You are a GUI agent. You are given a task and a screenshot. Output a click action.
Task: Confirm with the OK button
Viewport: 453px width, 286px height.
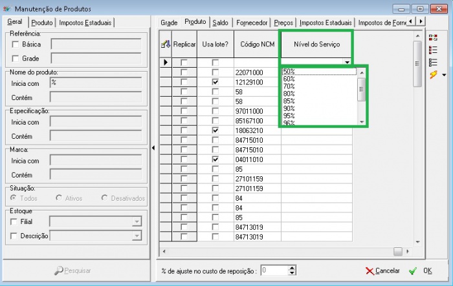point(421,271)
